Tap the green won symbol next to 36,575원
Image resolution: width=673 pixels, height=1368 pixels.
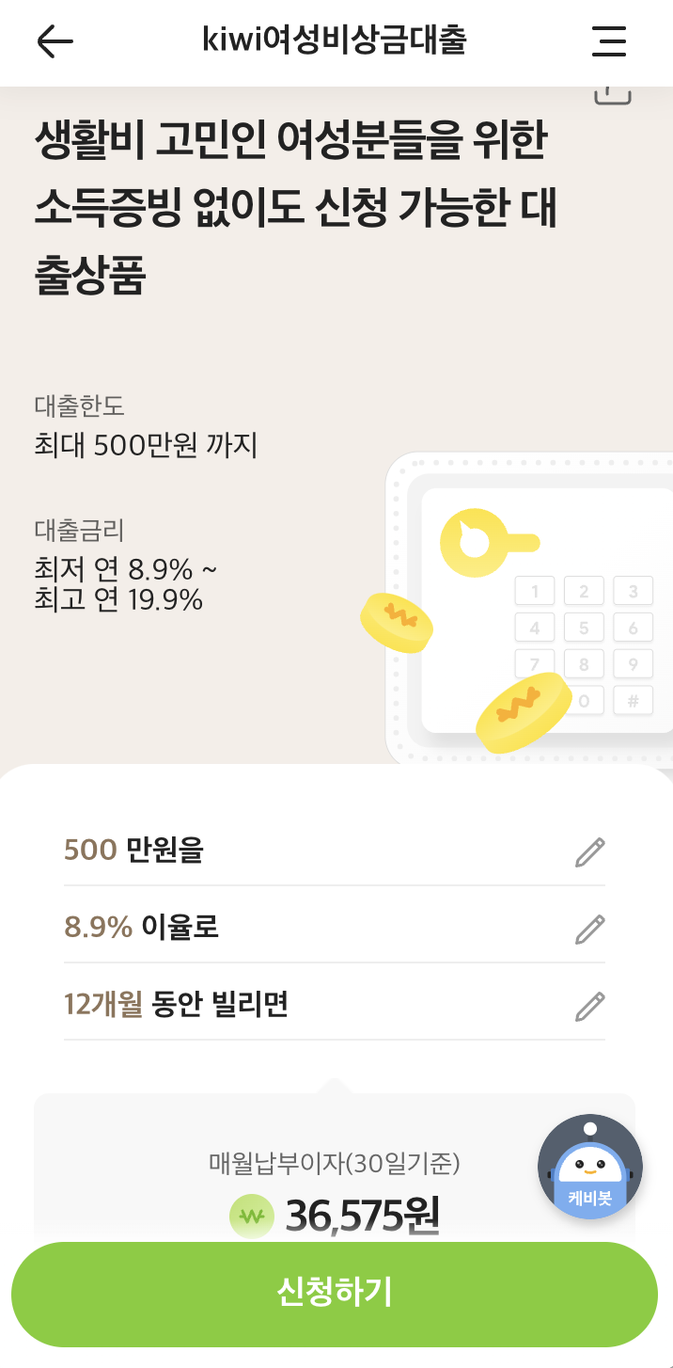252,1216
